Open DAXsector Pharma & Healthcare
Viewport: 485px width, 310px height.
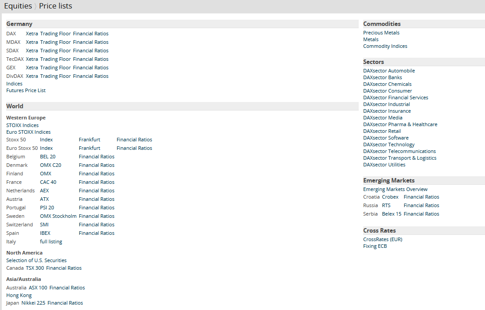point(400,124)
